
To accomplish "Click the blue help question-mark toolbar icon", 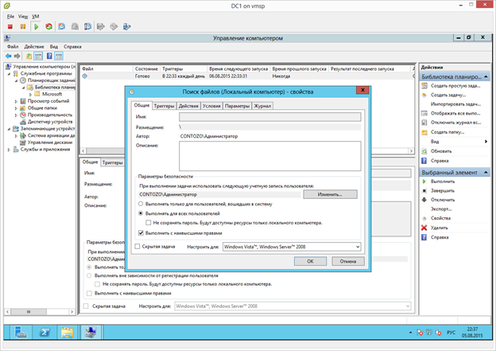I will click(49, 56).
